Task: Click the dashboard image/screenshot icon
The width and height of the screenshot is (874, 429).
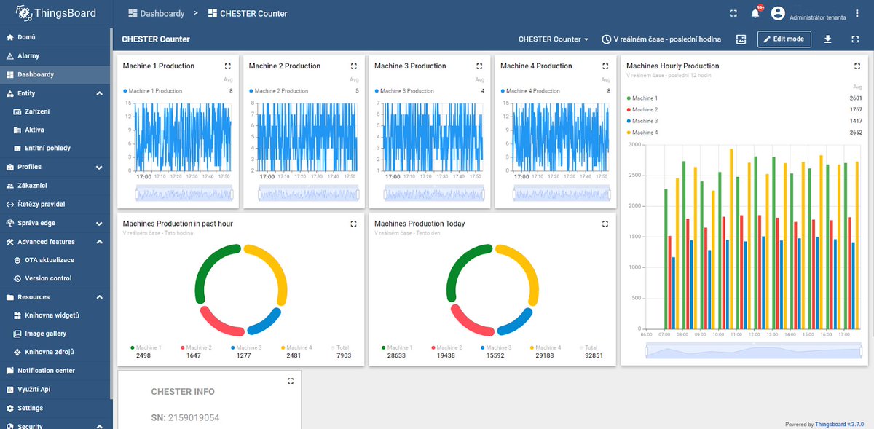Action: 741,39
